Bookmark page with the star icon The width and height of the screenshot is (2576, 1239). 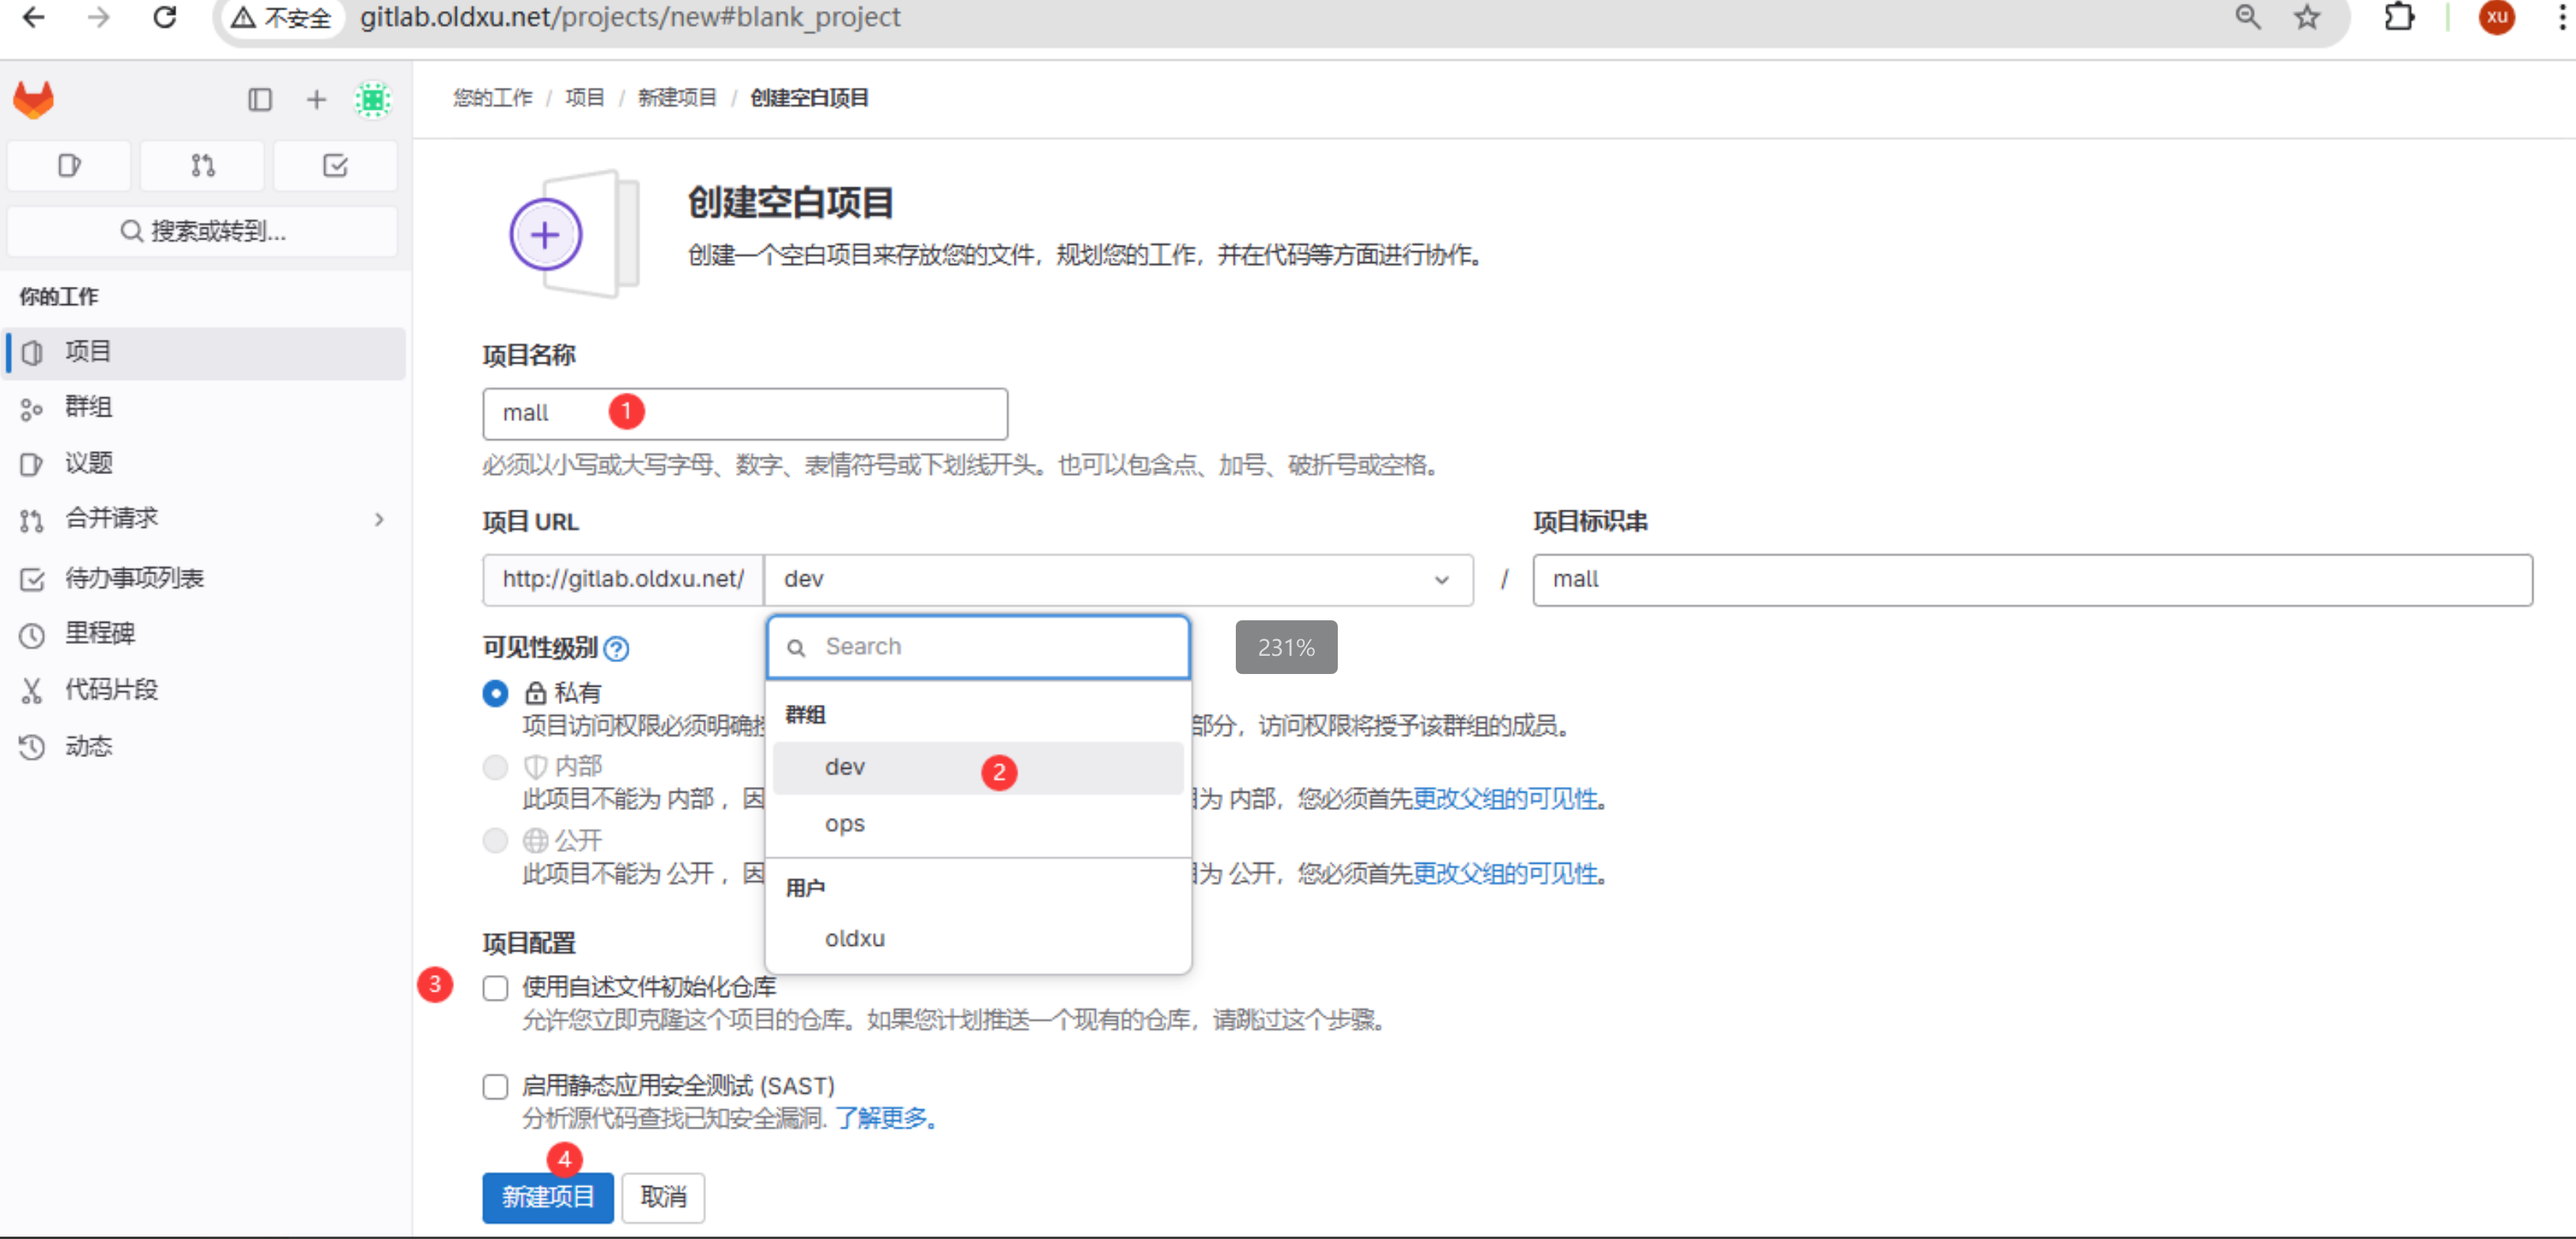tap(2306, 17)
